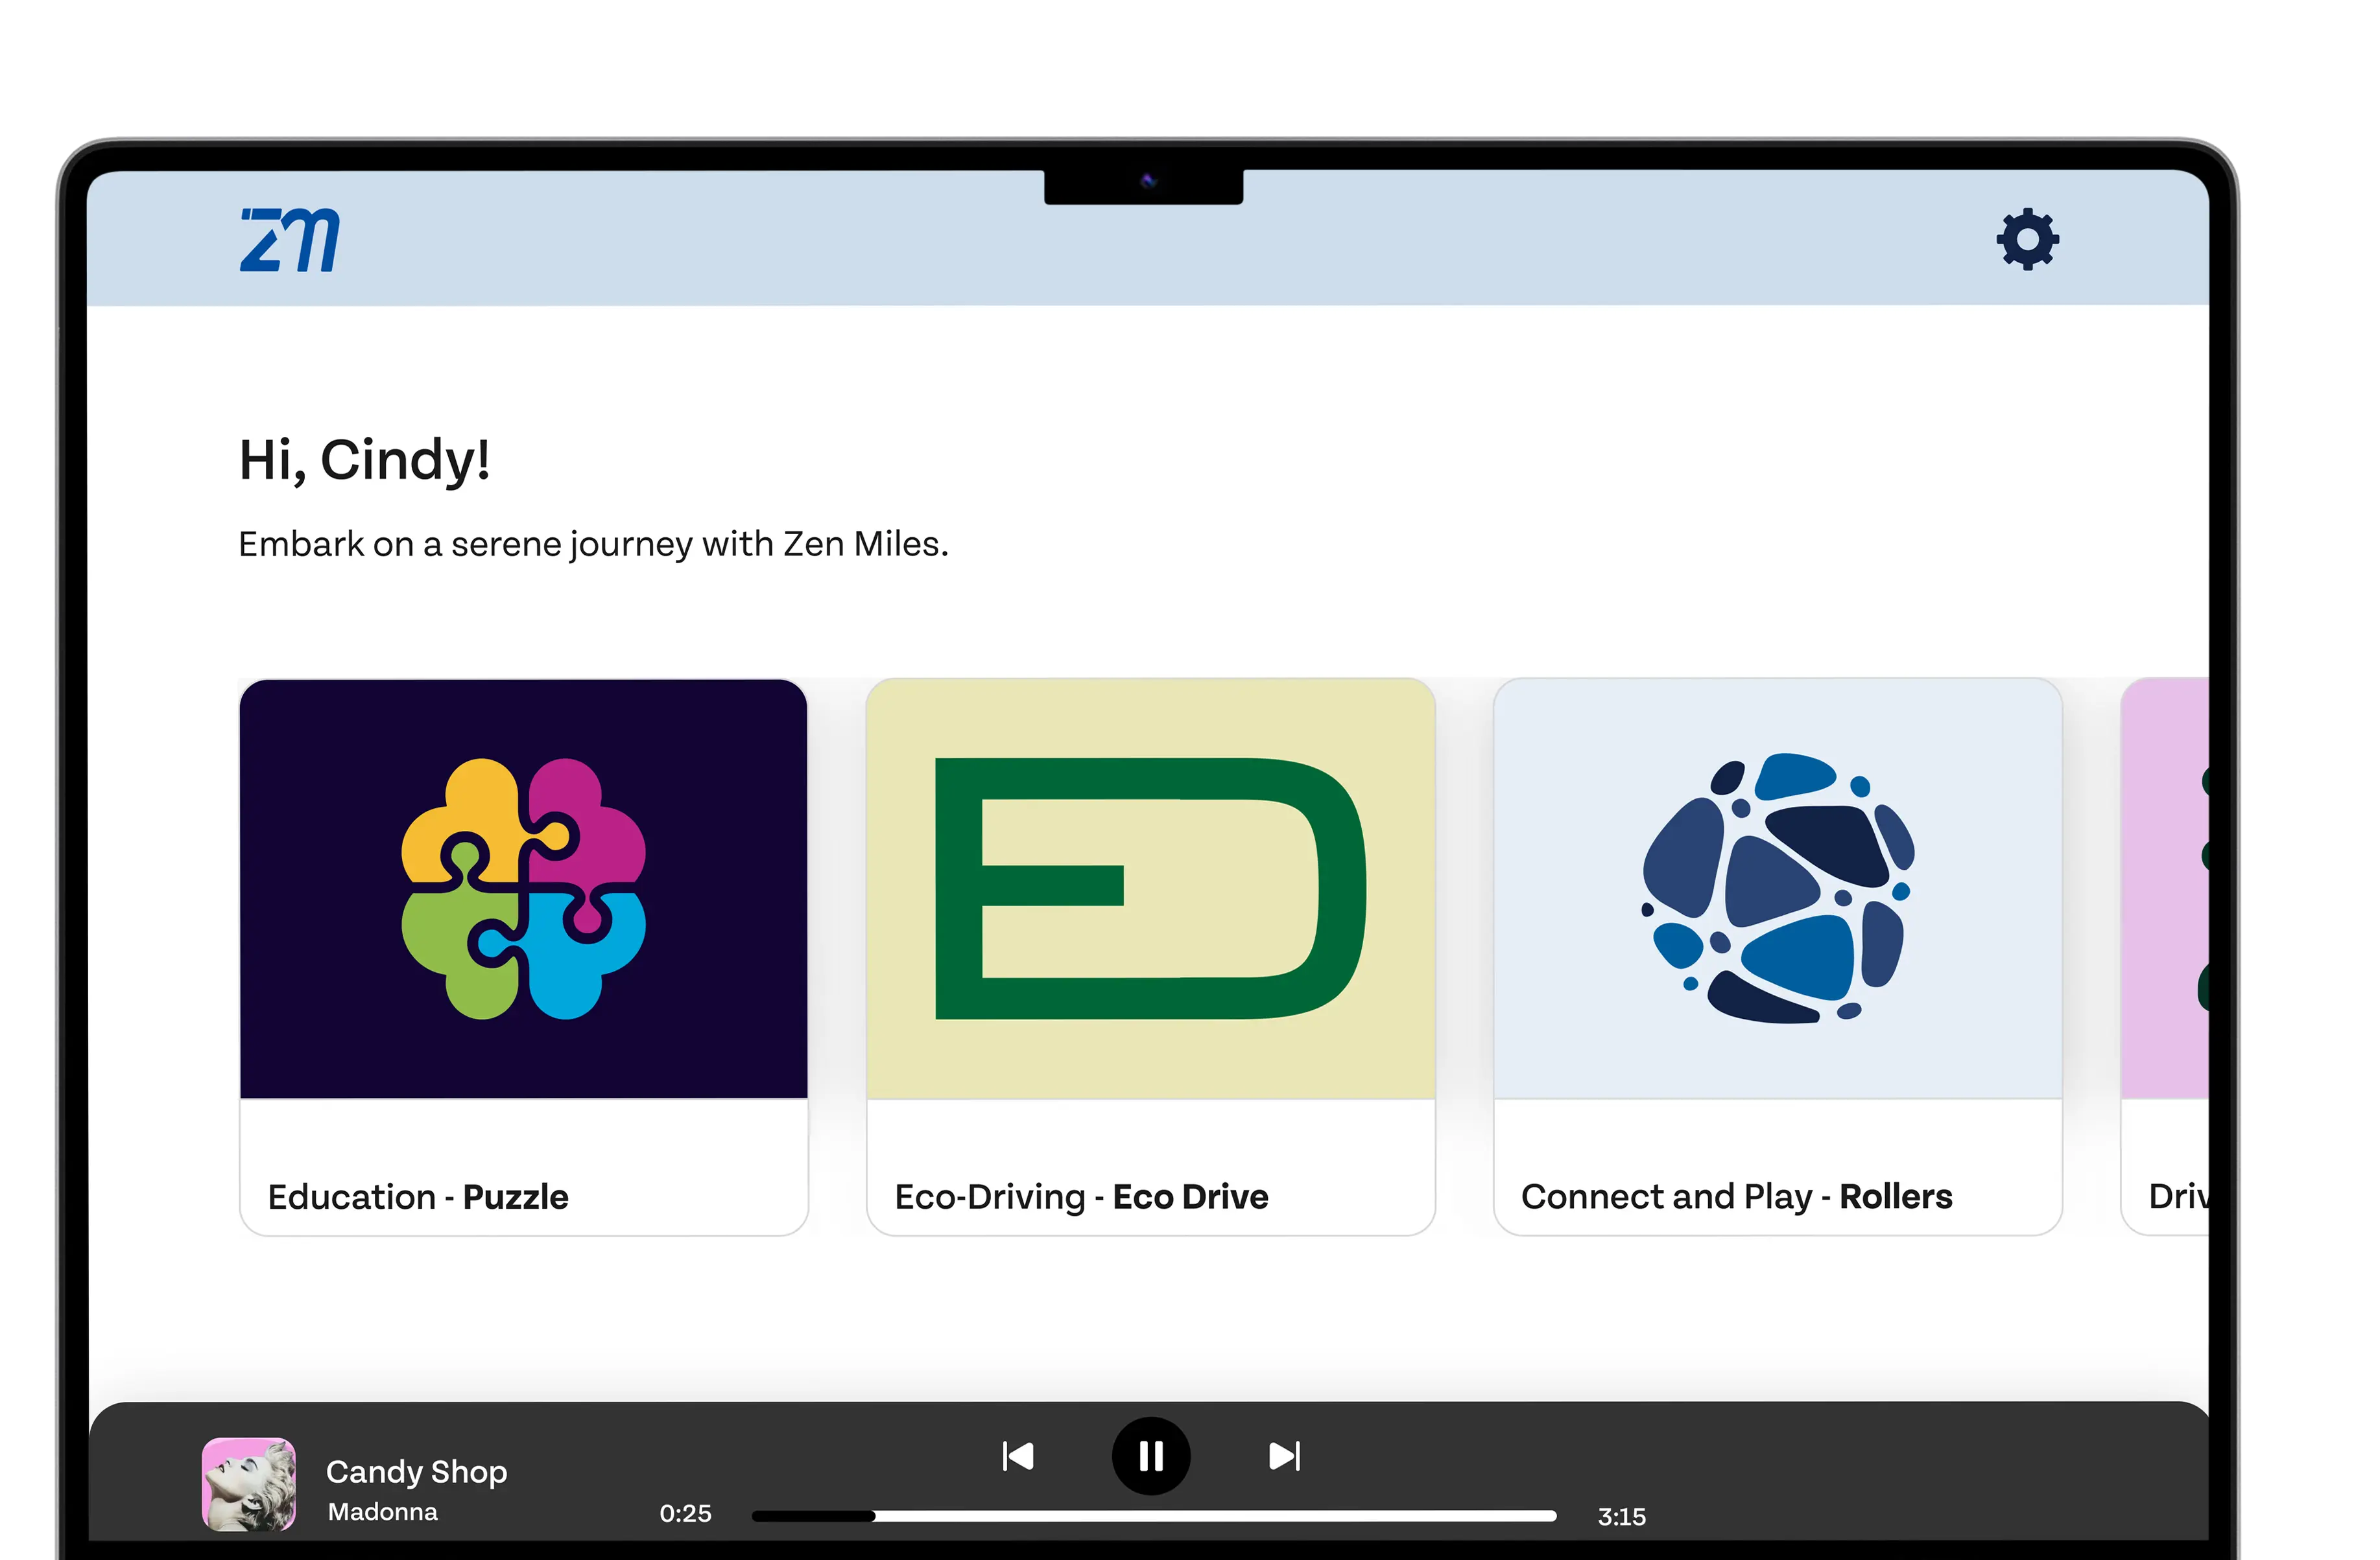This screenshot has height=1560, width=2380.
Task: Skip to the next track
Action: tap(1285, 1456)
